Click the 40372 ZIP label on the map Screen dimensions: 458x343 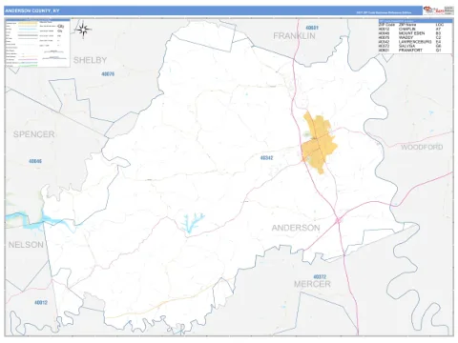point(320,276)
